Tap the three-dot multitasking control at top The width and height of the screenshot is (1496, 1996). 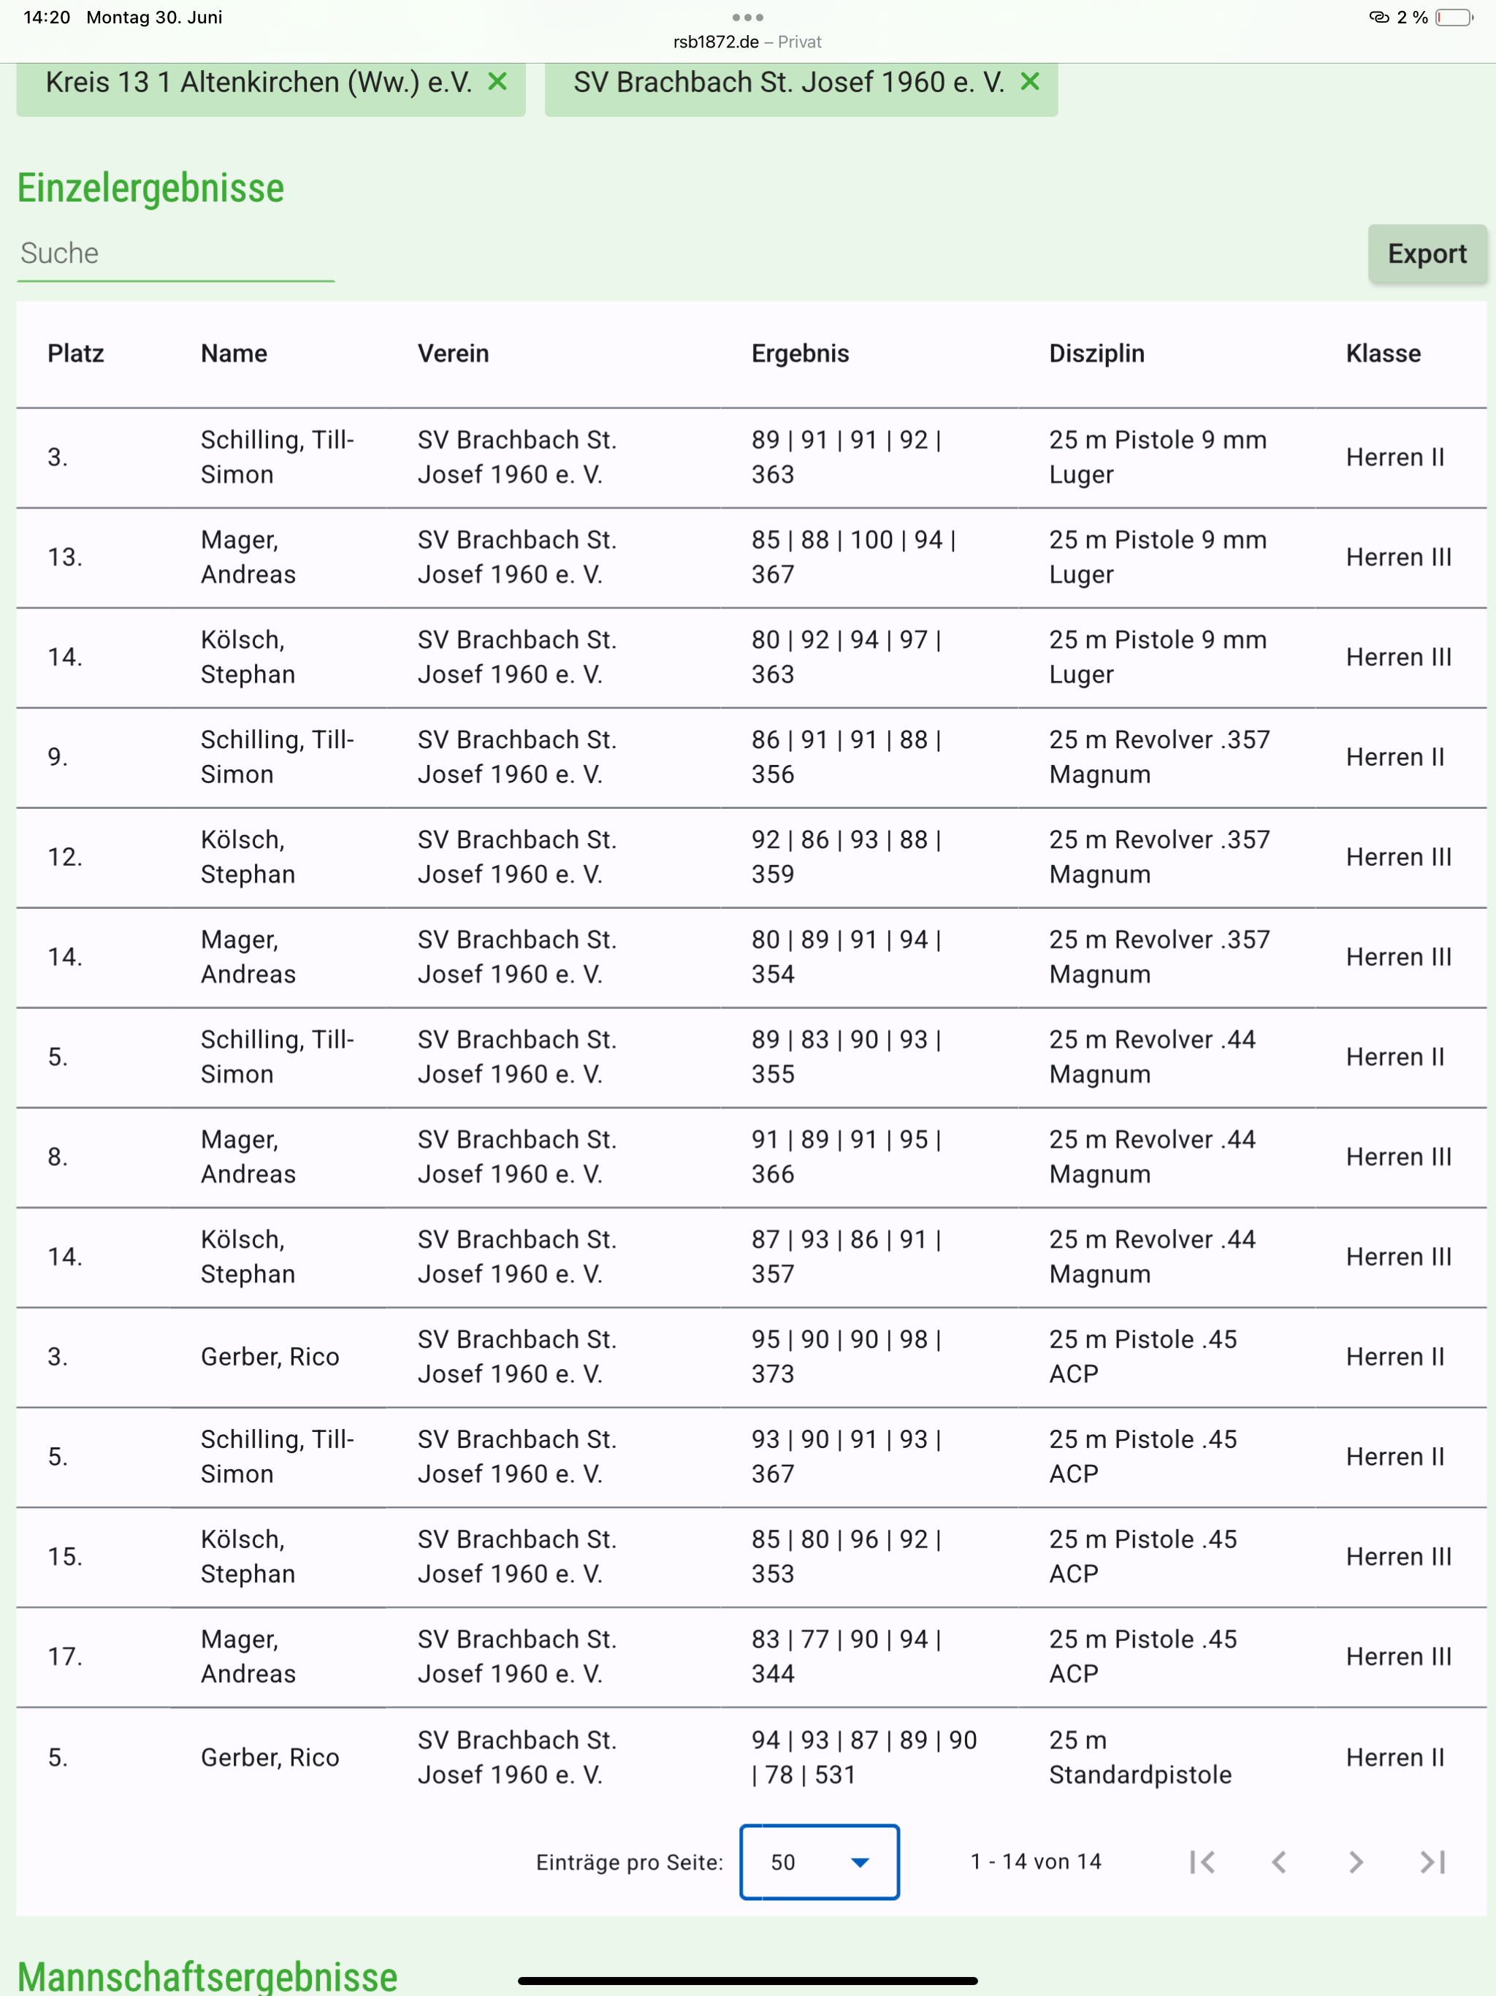point(748,17)
